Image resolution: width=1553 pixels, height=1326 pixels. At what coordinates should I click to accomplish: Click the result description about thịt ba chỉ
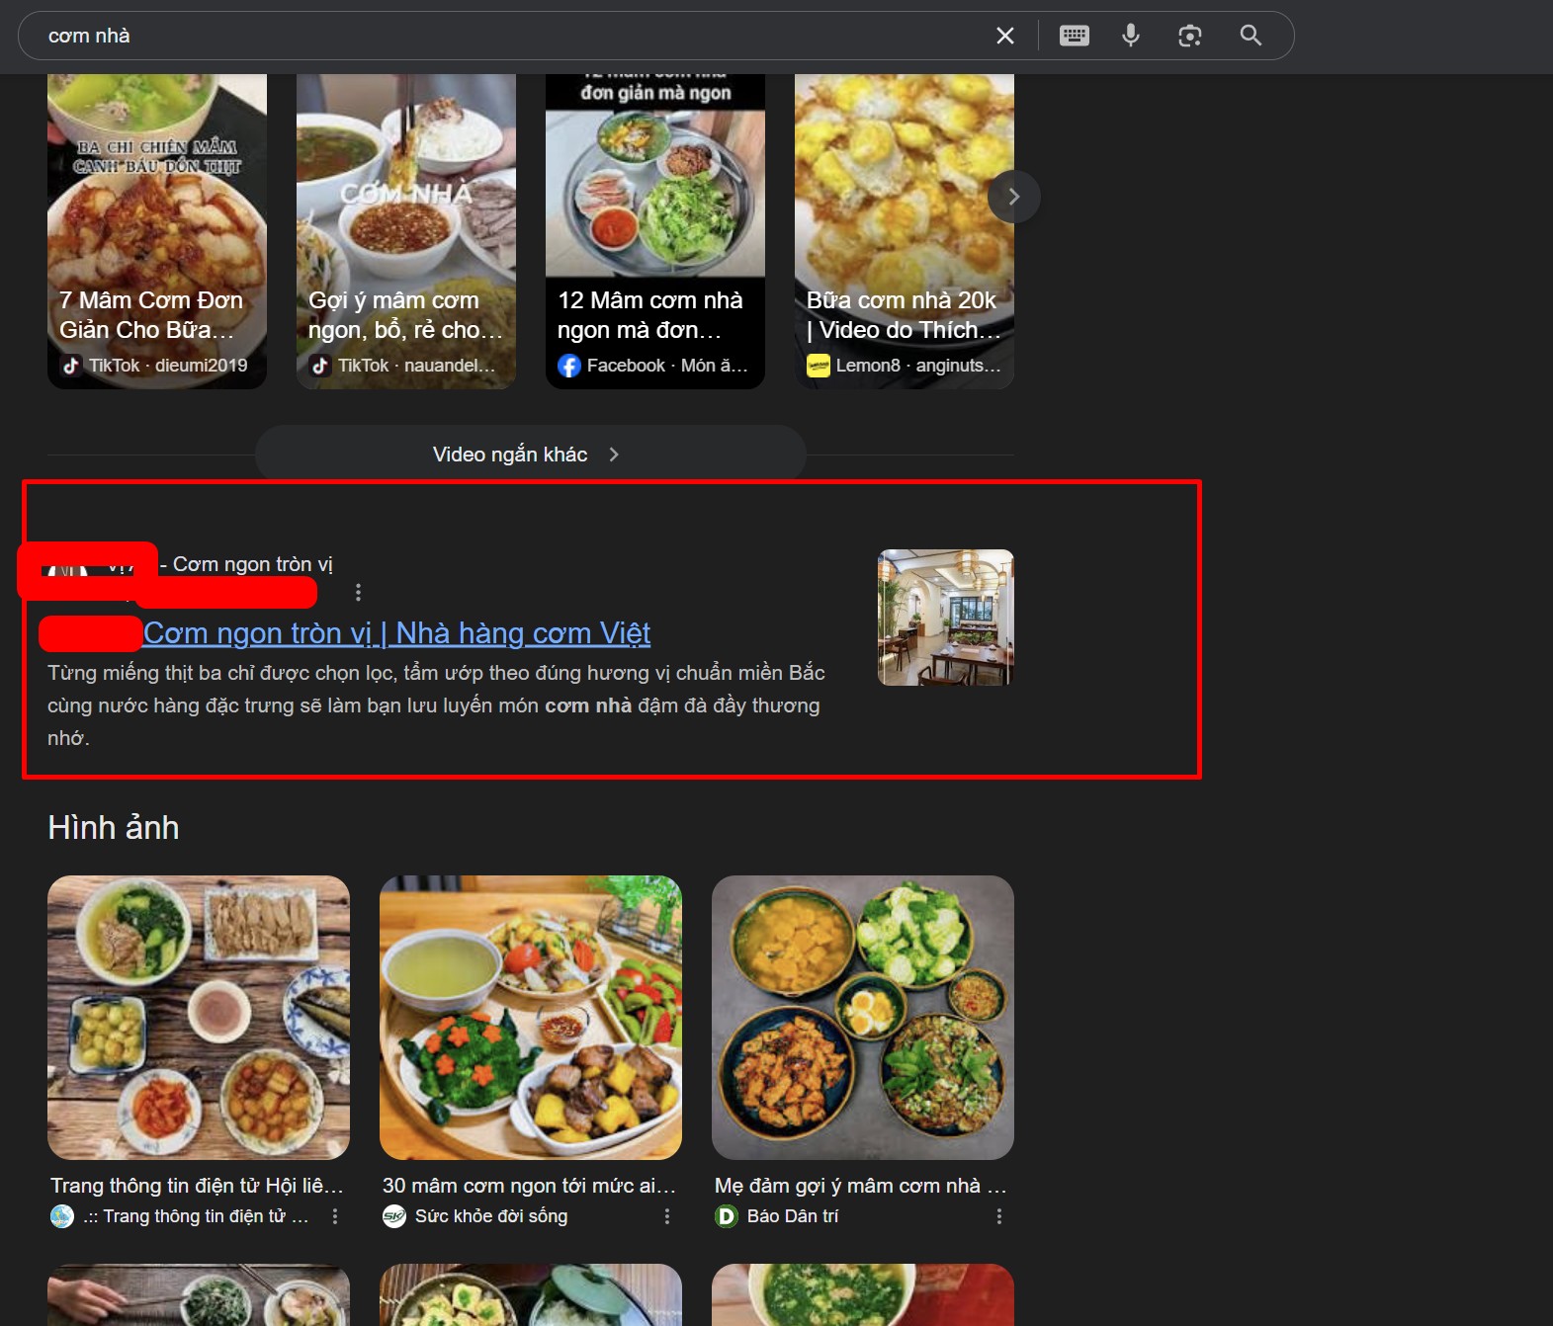click(436, 705)
